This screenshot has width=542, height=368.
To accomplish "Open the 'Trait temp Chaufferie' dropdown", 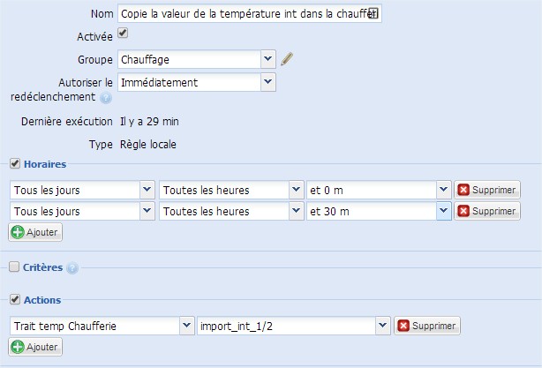I will [186, 327].
